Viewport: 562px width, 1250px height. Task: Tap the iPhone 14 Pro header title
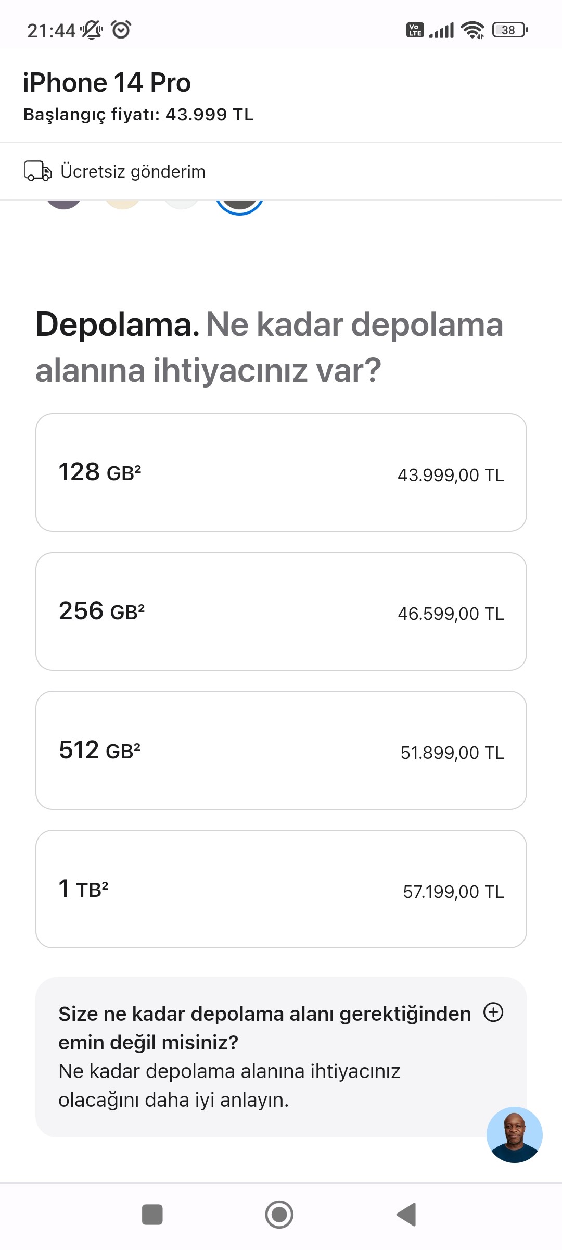coord(107,82)
